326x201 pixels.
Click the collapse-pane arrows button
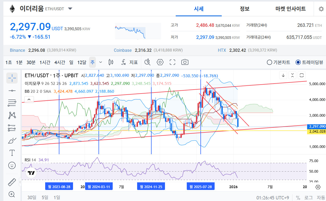[x=292, y=75]
